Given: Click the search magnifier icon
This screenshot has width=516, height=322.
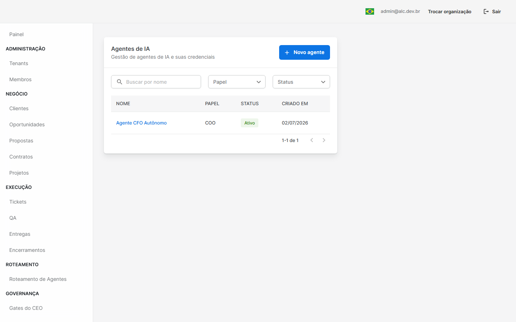Looking at the screenshot, I should 120,82.
